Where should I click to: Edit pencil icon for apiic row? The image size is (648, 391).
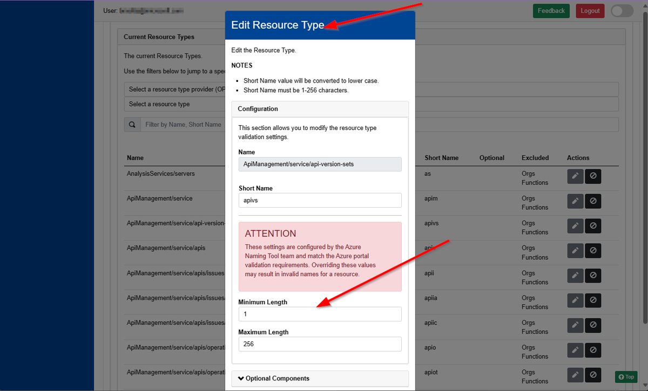coord(575,325)
